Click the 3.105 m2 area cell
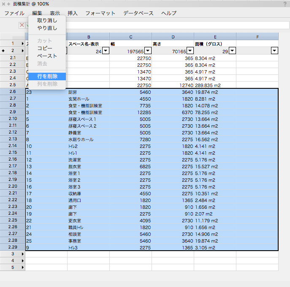The height and width of the screenshot is (287, 290). coord(215,248)
